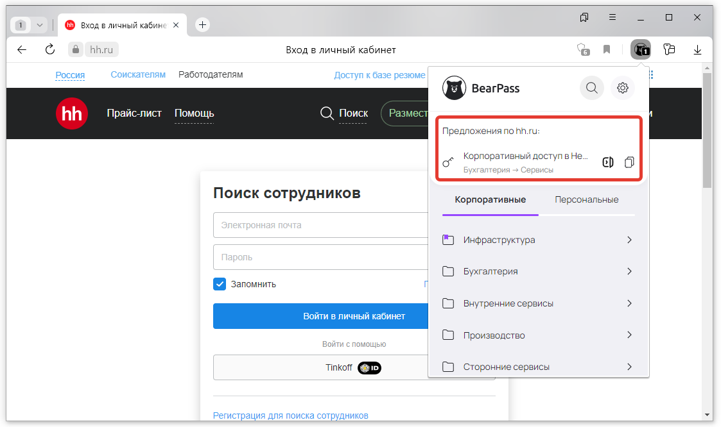
Task: Open BearPass search
Action: click(x=591, y=88)
